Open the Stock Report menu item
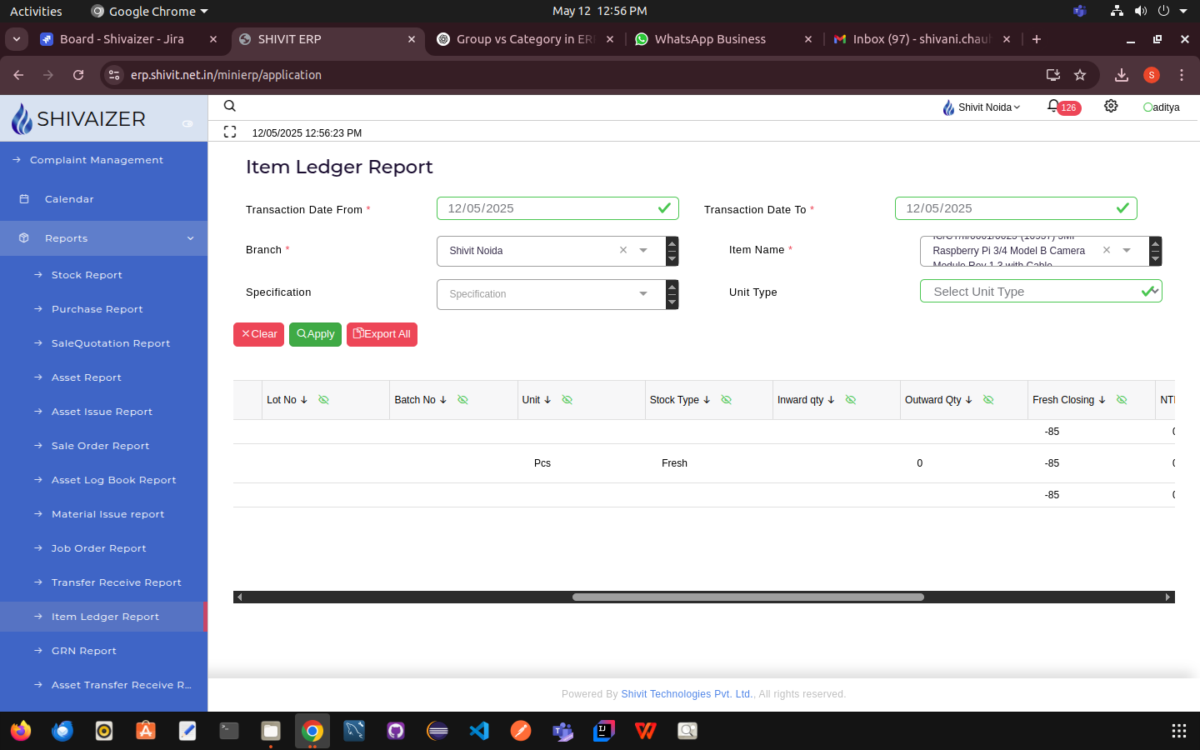 (87, 275)
